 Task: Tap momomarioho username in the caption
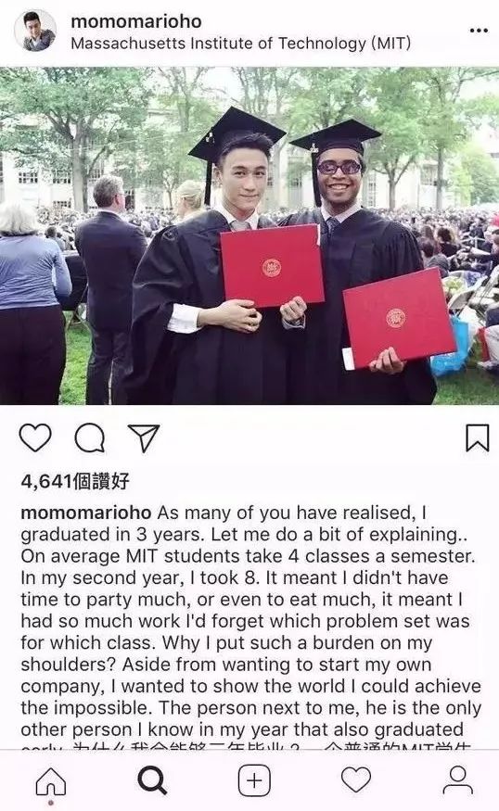[86, 513]
